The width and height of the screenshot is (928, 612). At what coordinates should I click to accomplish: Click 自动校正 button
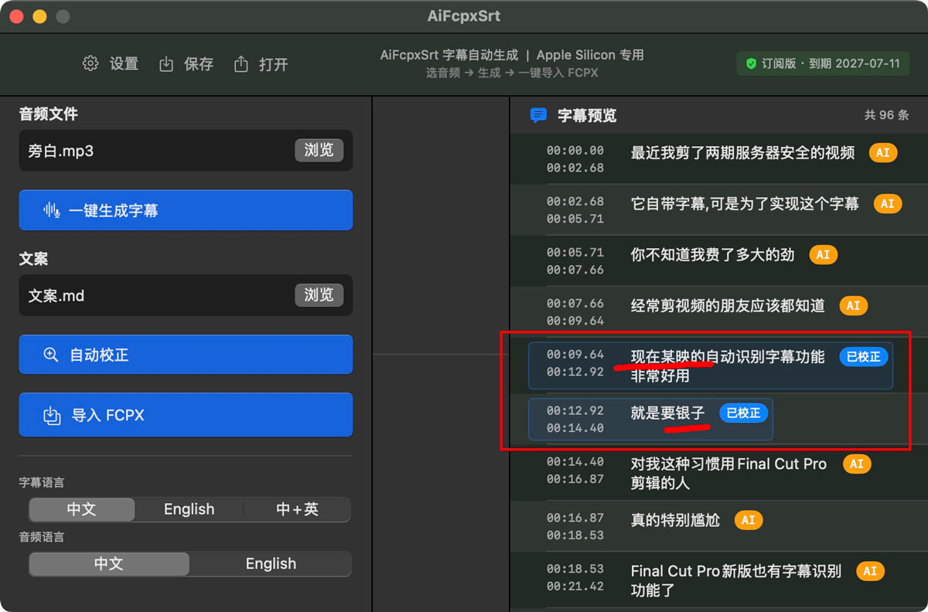[x=186, y=355]
